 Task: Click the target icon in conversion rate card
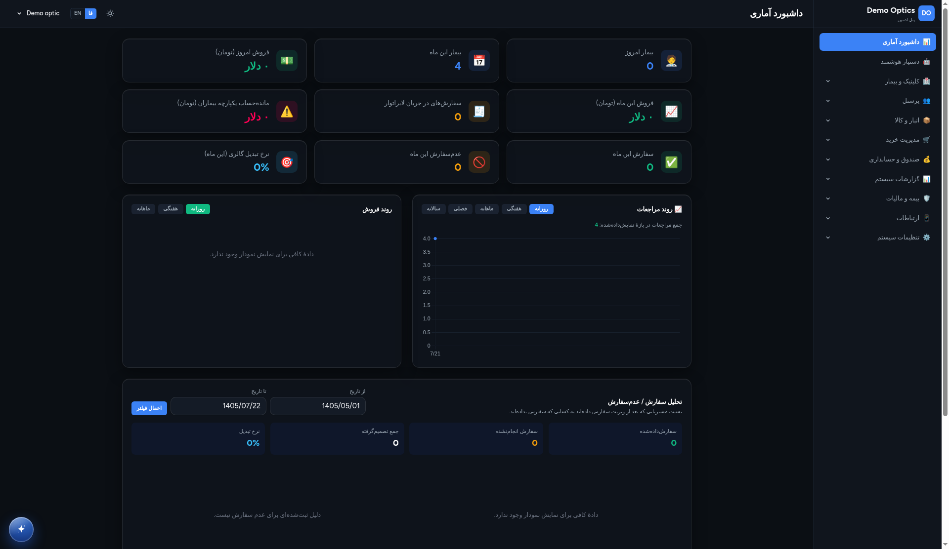coord(287,162)
